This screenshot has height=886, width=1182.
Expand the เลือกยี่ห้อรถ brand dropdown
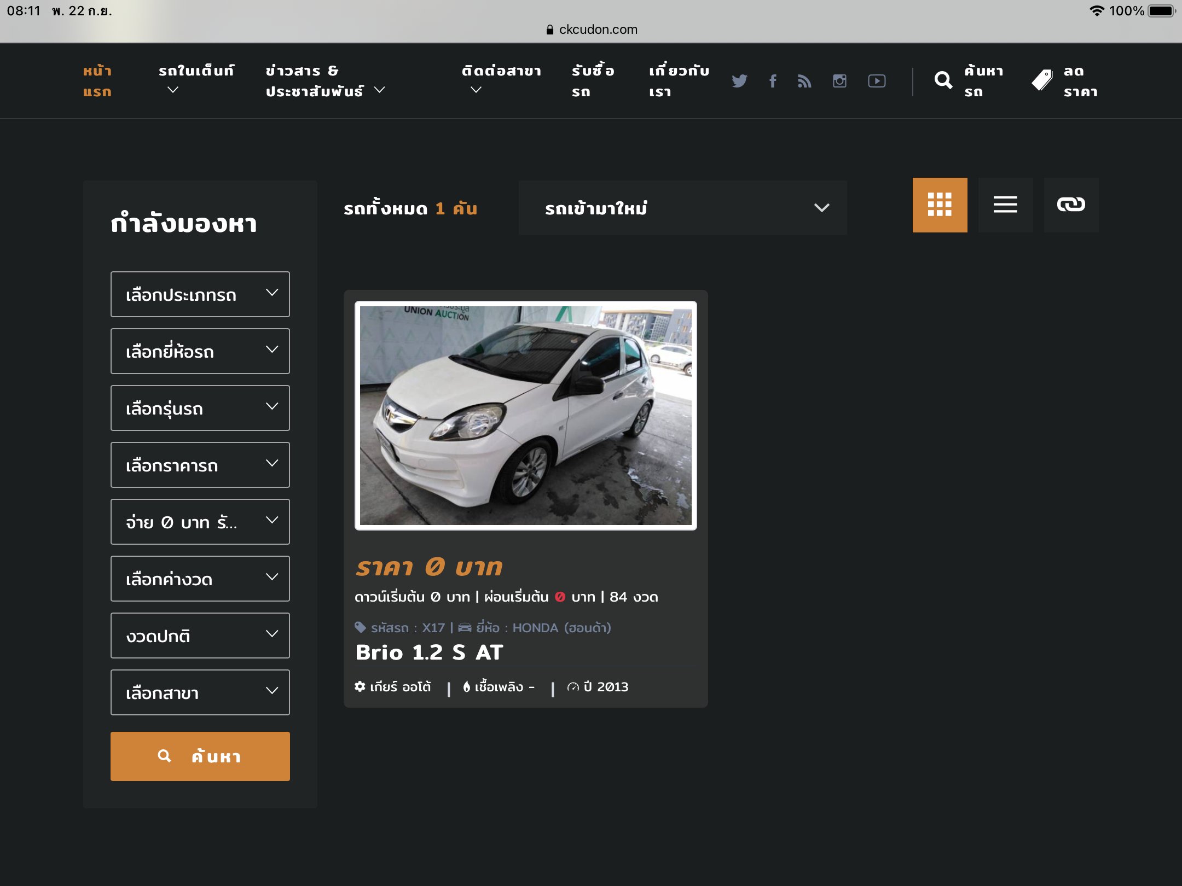click(x=200, y=351)
